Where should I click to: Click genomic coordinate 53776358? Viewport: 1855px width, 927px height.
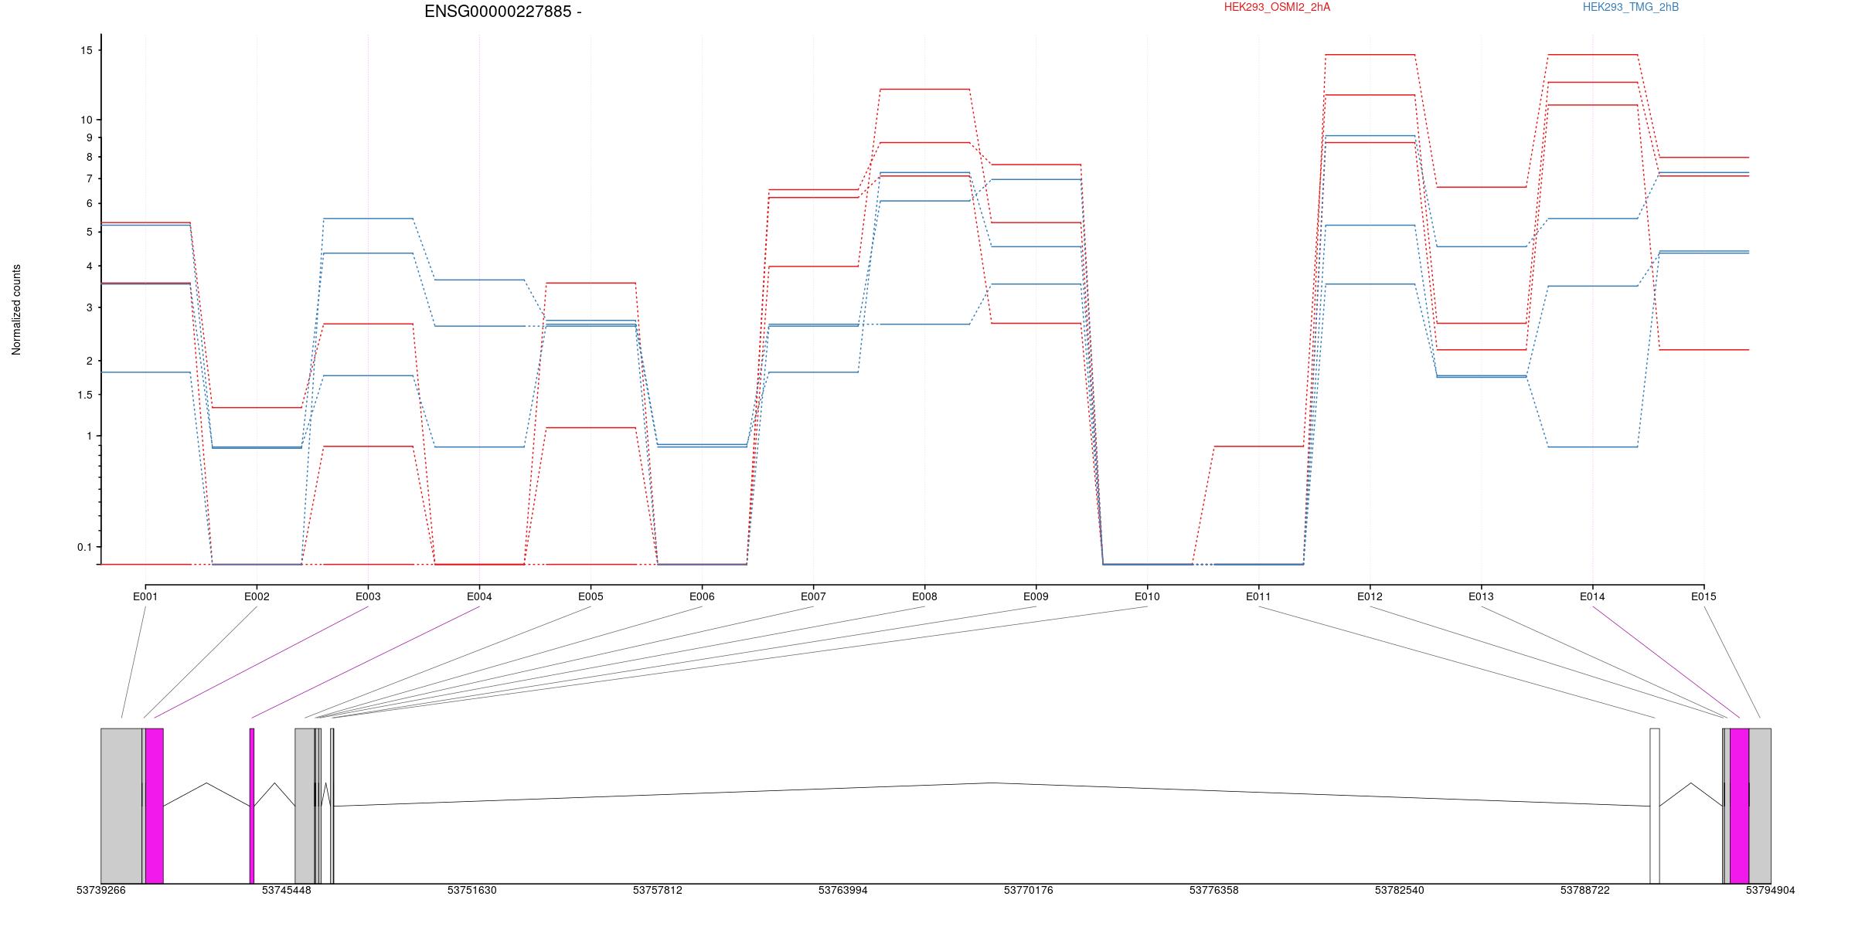coord(1214,890)
